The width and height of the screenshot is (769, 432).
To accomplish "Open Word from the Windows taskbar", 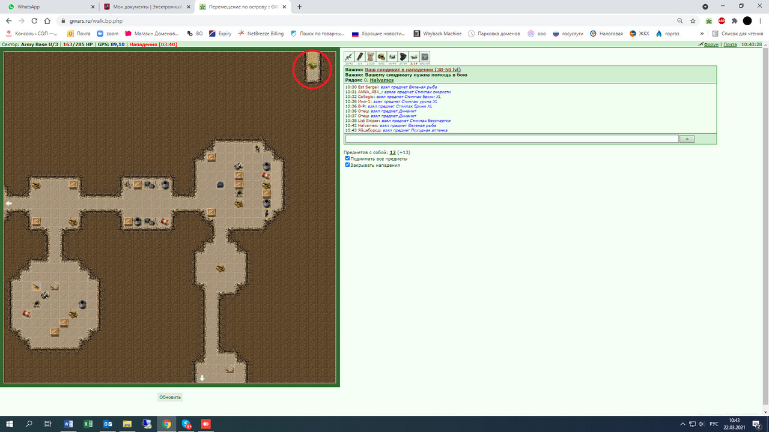I will point(68,424).
